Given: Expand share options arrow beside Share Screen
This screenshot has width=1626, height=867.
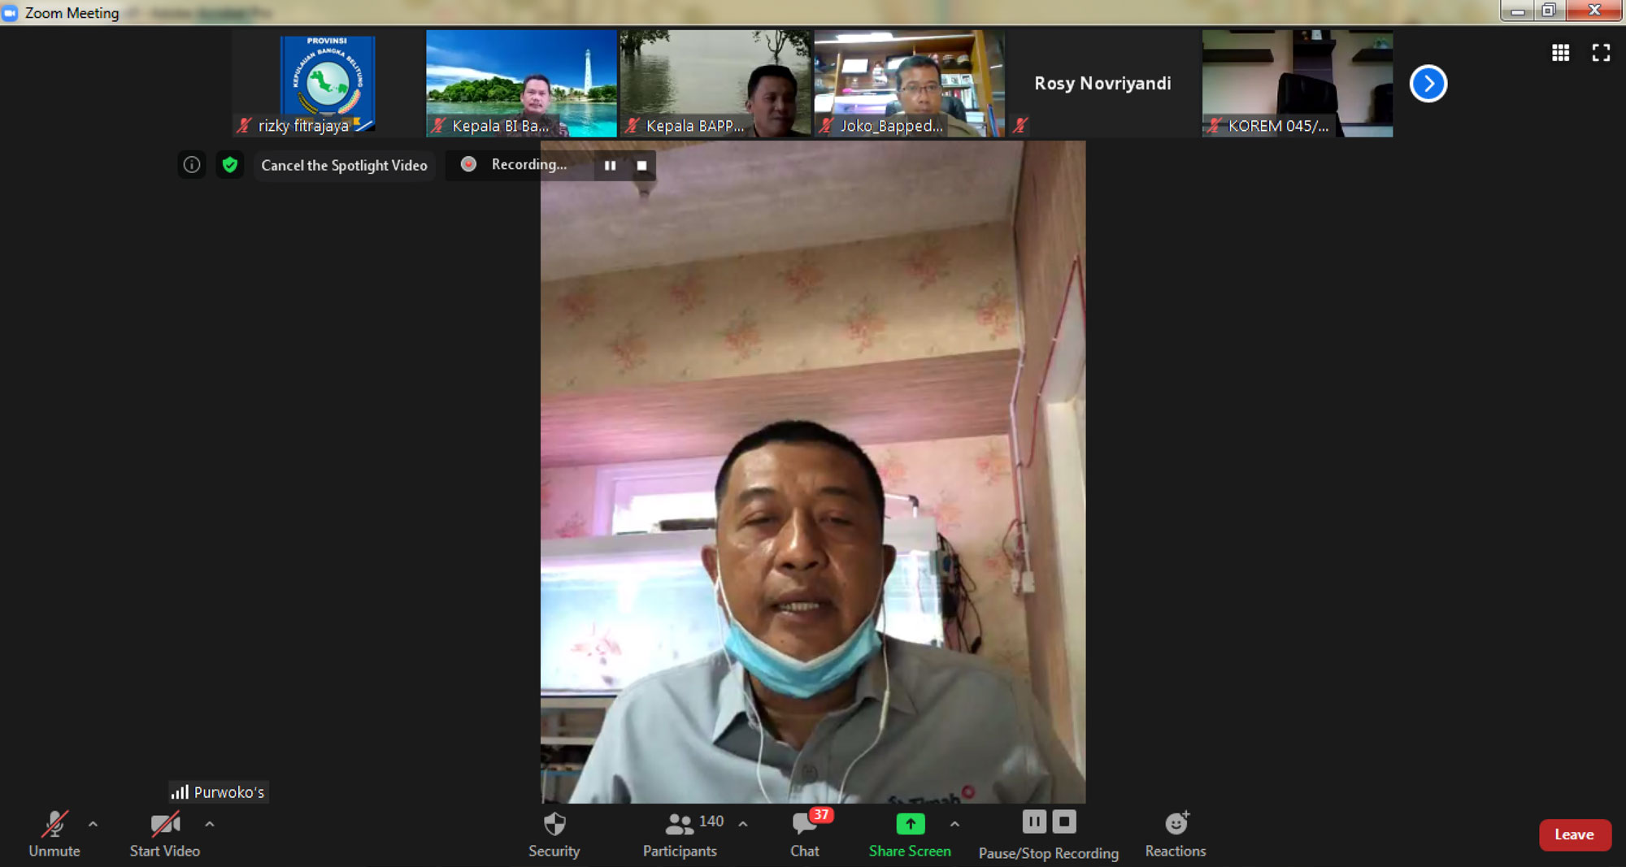Looking at the screenshot, I should tap(954, 824).
